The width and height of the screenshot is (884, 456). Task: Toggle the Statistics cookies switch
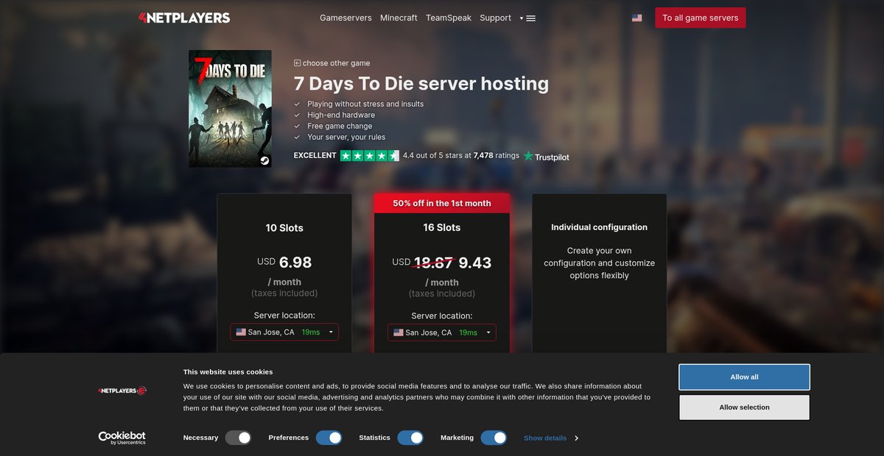coord(410,438)
